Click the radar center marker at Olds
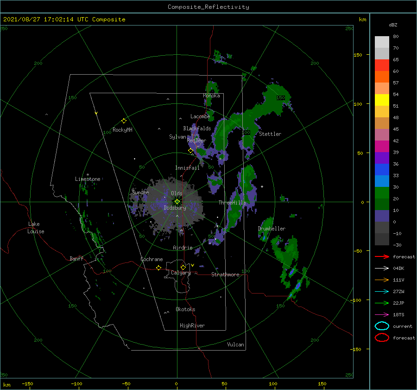Screen dimensions: 417x390 coord(177,202)
